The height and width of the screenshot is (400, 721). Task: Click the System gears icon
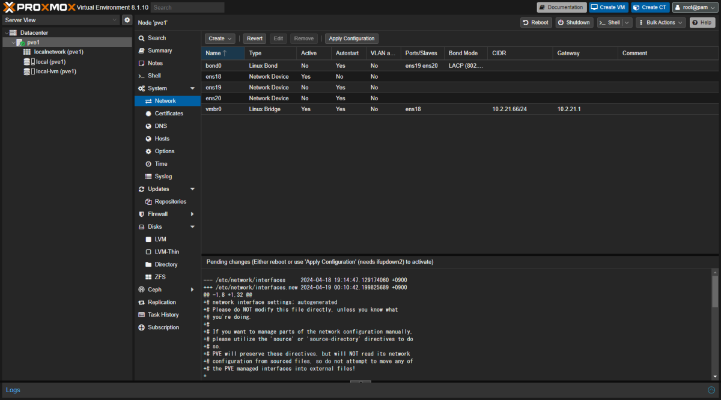click(x=142, y=88)
